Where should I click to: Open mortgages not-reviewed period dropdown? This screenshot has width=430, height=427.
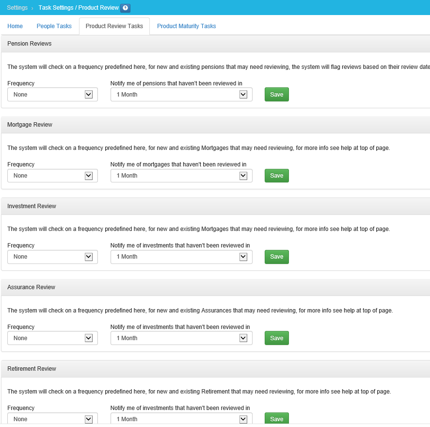pos(181,176)
